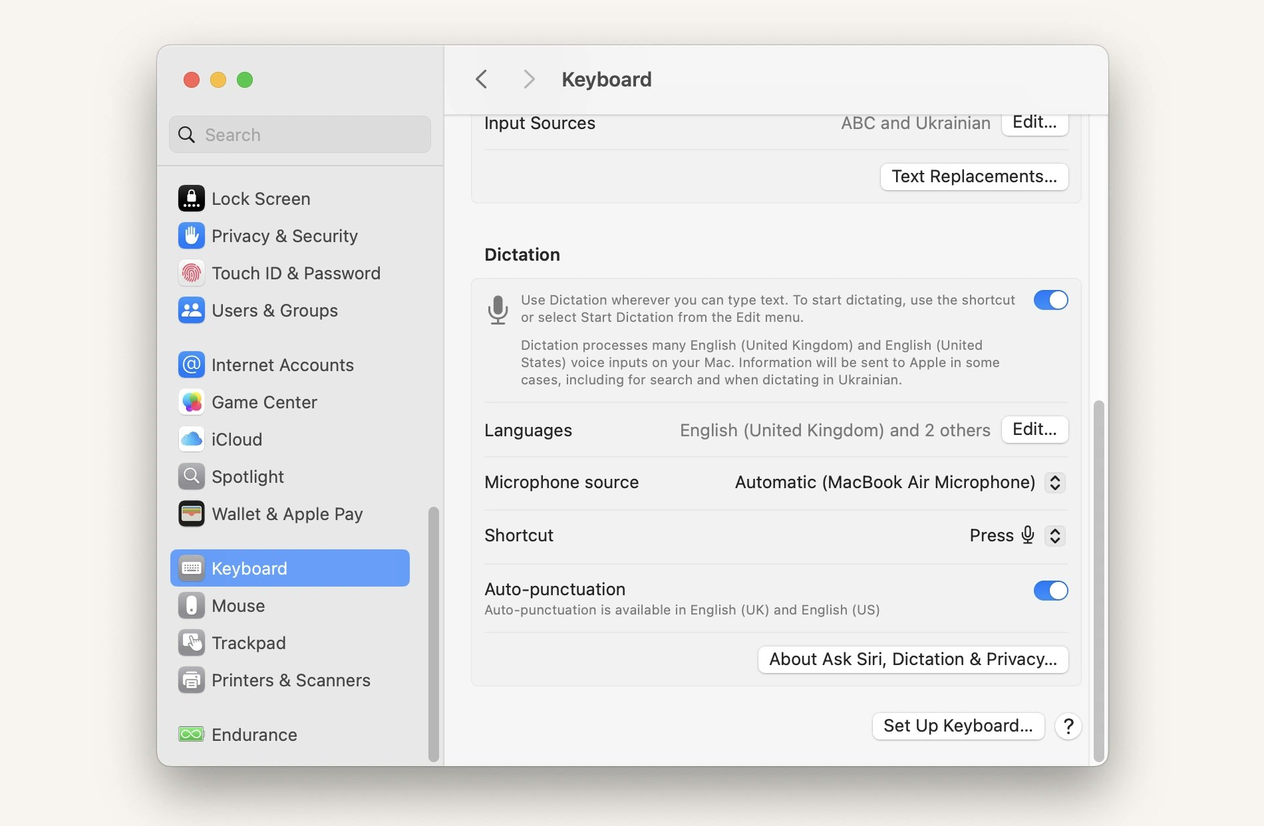Open help with the question mark button
The image size is (1264, 826).
click(1068, 726)
